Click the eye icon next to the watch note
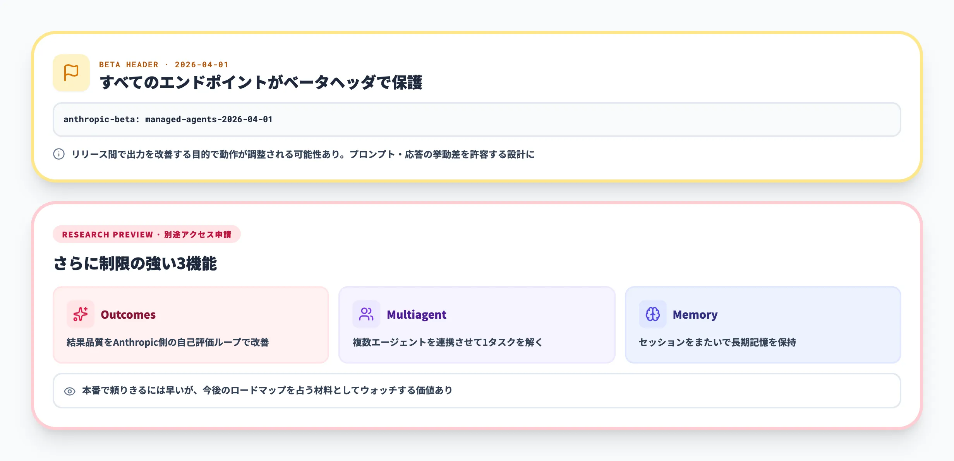 point(70,391)
